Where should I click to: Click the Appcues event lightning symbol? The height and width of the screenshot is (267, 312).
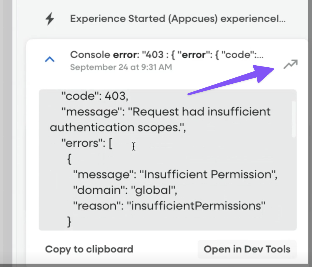click(x=49, y=18)
